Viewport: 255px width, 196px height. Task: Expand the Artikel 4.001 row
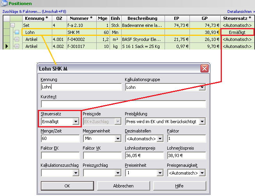[17, 39]
